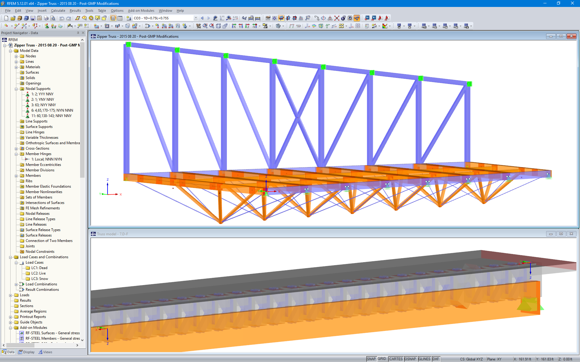Select LC1: Dead load case
Image resolution: width=580 pixels, height=362 pixels.
pyautogui.click(x=39, y=268)
